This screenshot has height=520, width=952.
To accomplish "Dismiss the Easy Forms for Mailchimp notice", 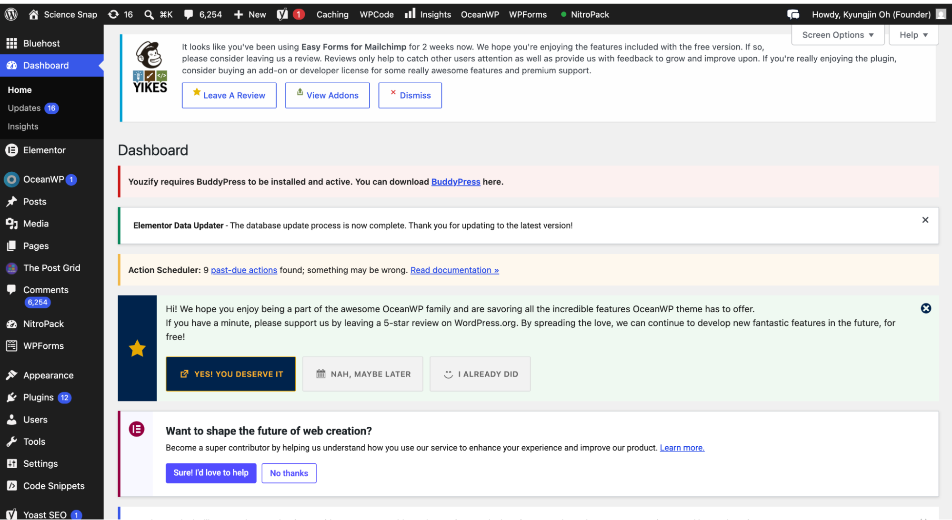I will point(410,95).
